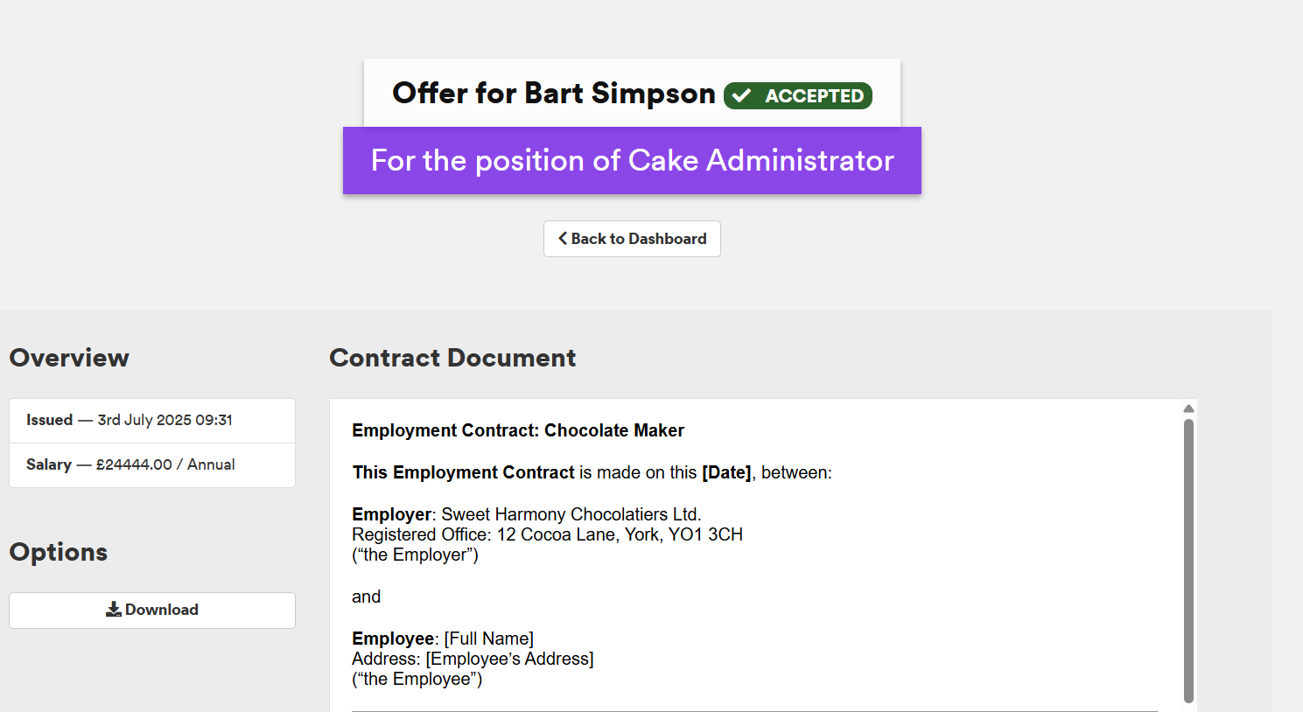
Task: Click the Issued date row in Overview
Action: click(152, 421)
